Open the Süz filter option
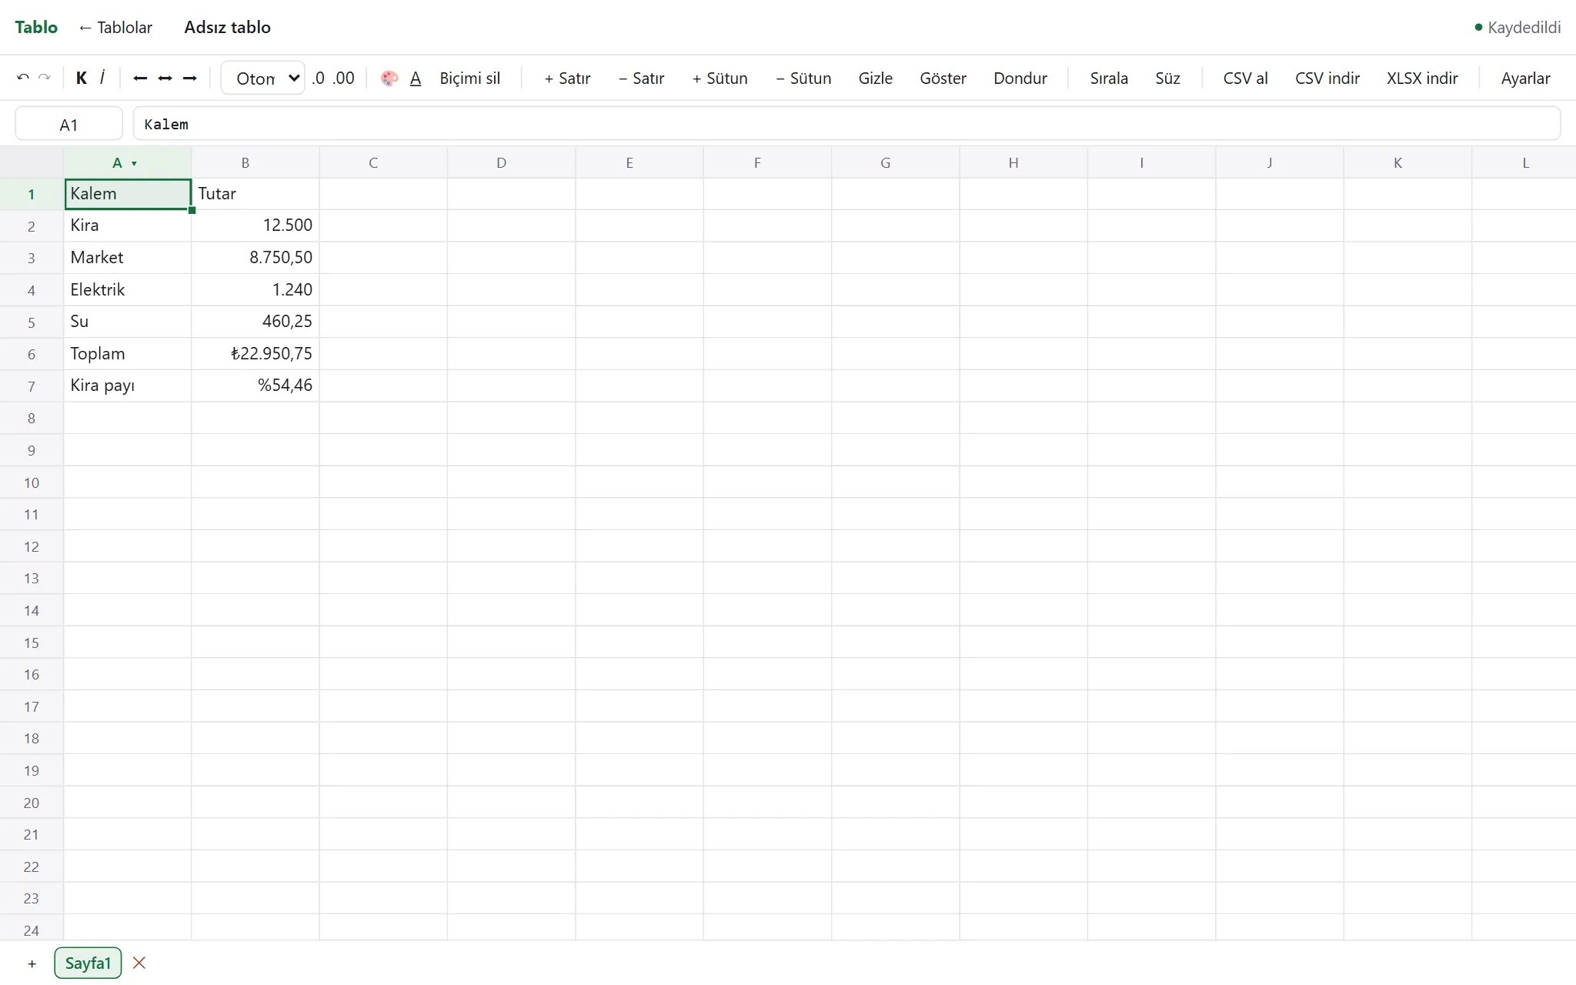1576x985 pixels. coord(1167,78)
